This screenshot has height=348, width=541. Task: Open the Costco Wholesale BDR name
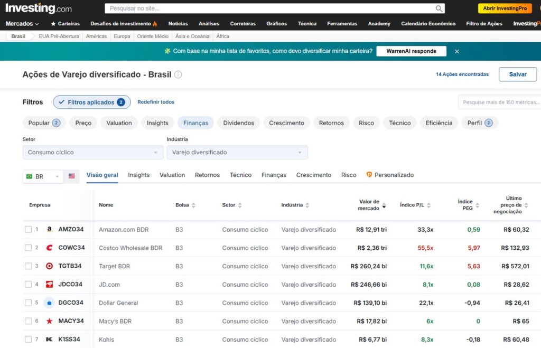click(x=130, y=248)
